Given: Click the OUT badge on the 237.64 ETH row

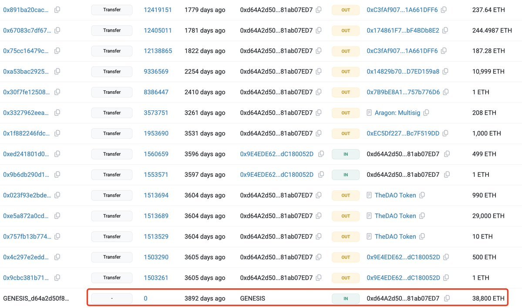Looking at the screenshot, I should (345, 9).
